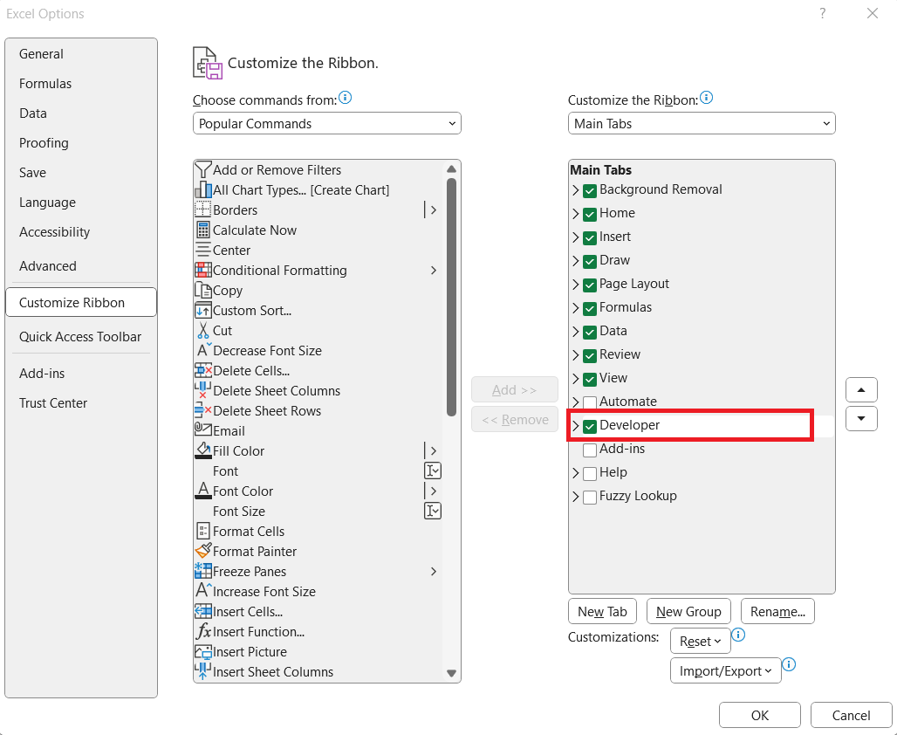Screen dimensions: 897x735
Task: Click the Move Down arrow button
Action: (x=861, y=418)
